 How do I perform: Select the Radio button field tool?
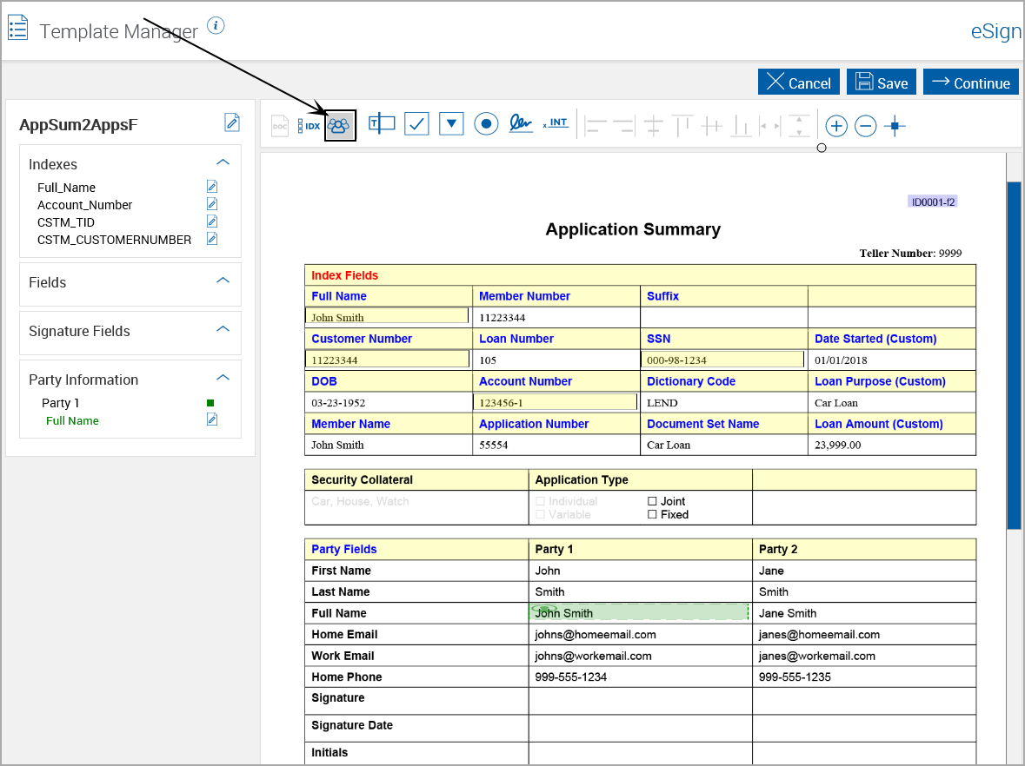pos(486,123)
